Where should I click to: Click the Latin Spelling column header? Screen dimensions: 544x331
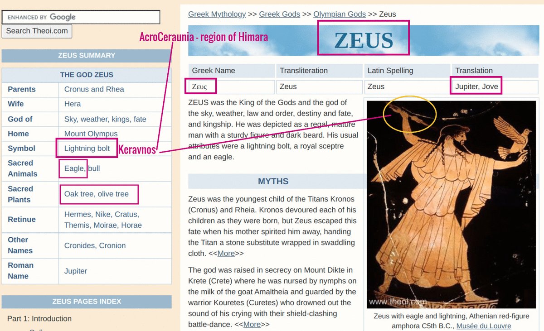pyautogui.click(x=407, y=71)
